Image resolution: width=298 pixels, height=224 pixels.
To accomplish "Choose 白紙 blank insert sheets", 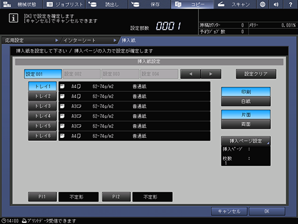I will 246,101.
